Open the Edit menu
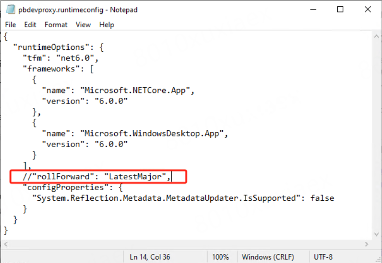This screenshot has height=263, width=382. pyautogui.click(x=30, y=24)
